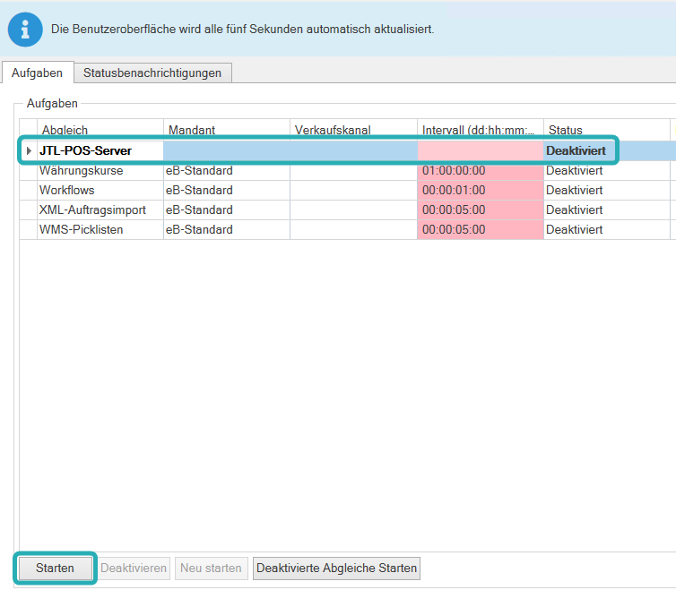Click eB-Standard in XML-Auftragsimport row
Viewport: 676px width, 590px height.
click(227, 210)
